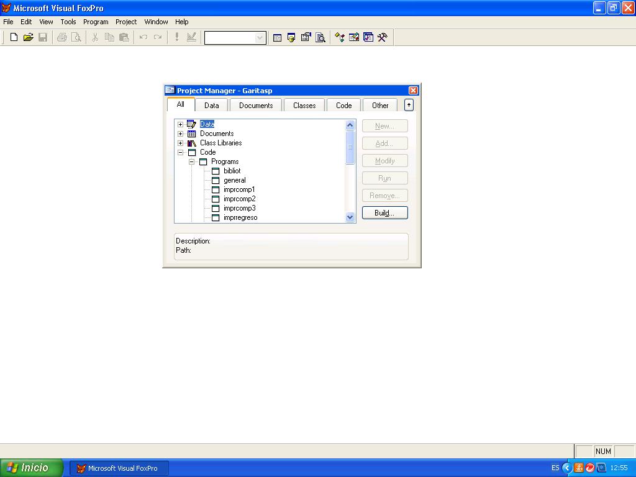Open the View menu
The height and width of the screenshot is (477, 636).
pos(46,22)
